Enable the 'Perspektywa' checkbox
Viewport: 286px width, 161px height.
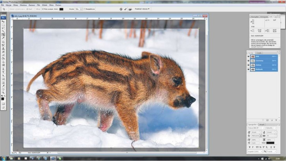[85, 9]
